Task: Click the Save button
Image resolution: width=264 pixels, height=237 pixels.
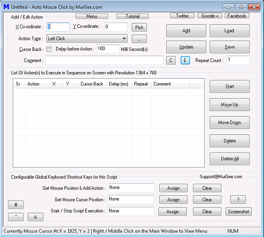Action: (230, 47)
